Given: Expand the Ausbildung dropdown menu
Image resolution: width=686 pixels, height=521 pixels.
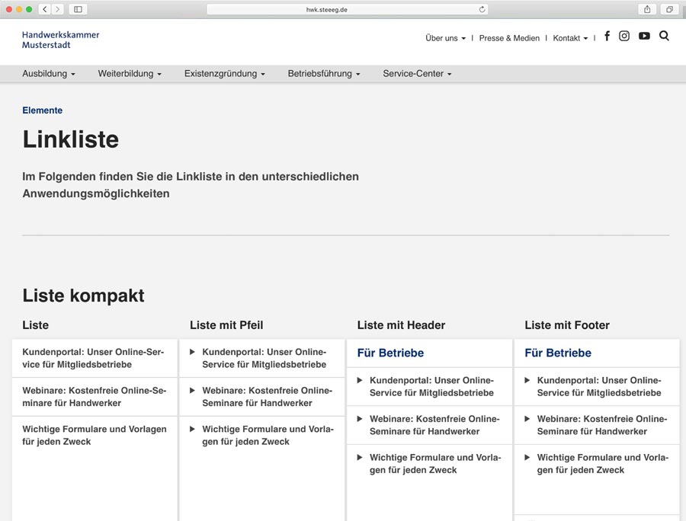Looking at the screenshot, I should tap(49, 74).
